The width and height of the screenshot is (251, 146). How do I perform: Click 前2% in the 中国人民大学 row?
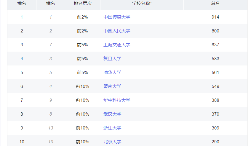pos(82,31)
